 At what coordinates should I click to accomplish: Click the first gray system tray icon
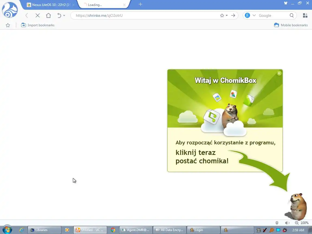coord(258,230)
